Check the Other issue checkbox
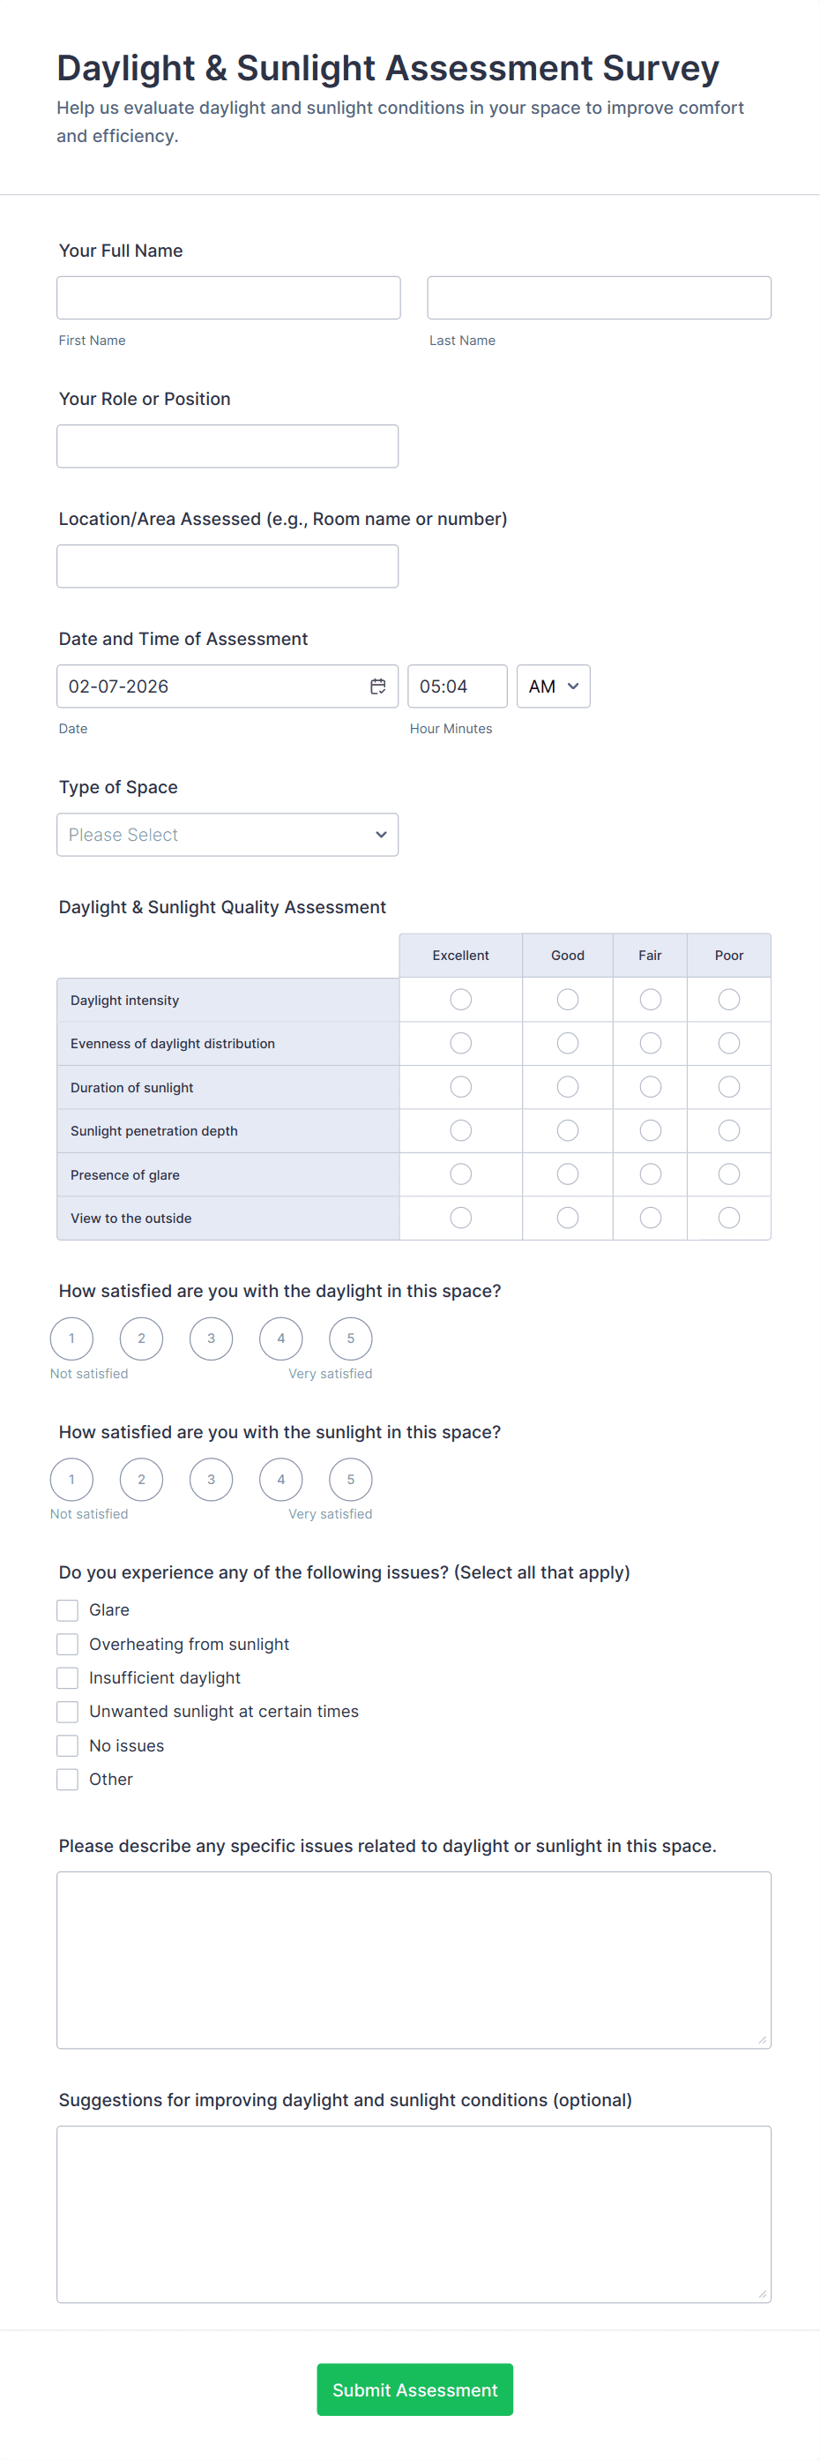 coord(68,1779)
